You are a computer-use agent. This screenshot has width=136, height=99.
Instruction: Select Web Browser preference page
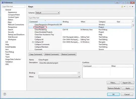[13, 37]
